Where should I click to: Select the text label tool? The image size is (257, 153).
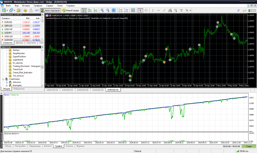(181, 11)
